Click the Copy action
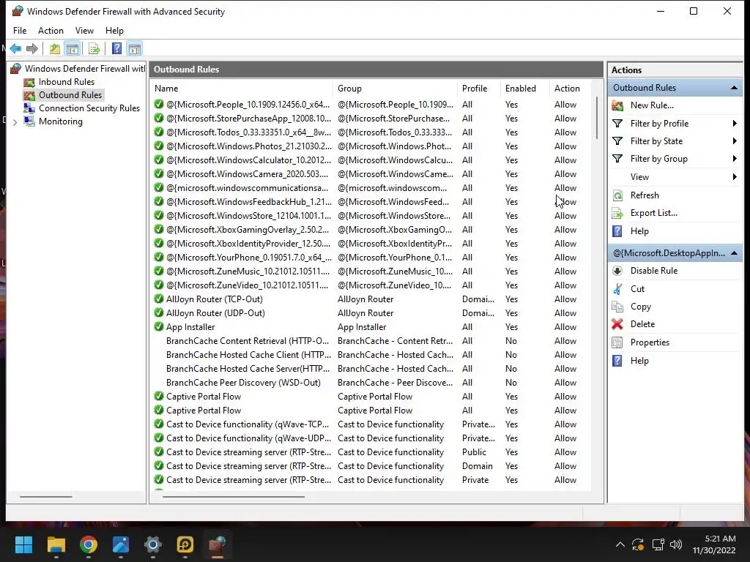 point(640,307)
